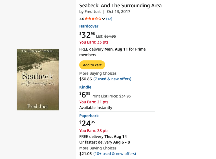Click the 3.6 rating number
Screen dimensions: 216x159
(x=81, y=19)
